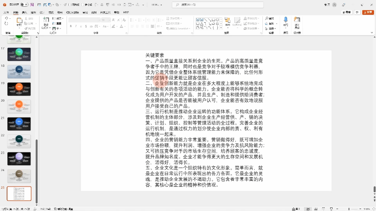Viewport: 376px width, 211px height.
Task: Open the Comments speech-bubble icon
Action: pos(357,12)
